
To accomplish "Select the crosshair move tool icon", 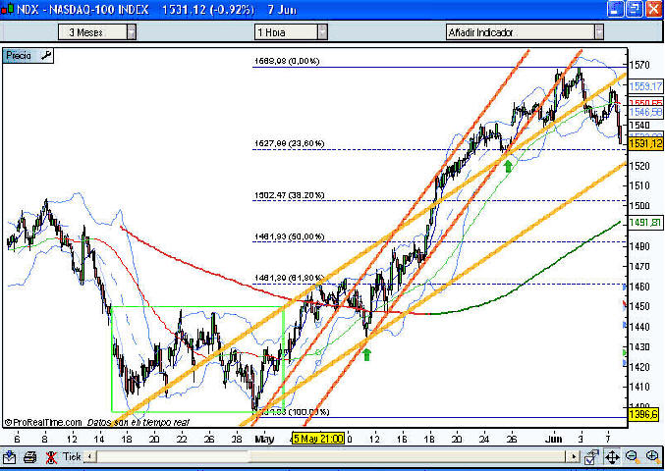I will pos(611,457).
